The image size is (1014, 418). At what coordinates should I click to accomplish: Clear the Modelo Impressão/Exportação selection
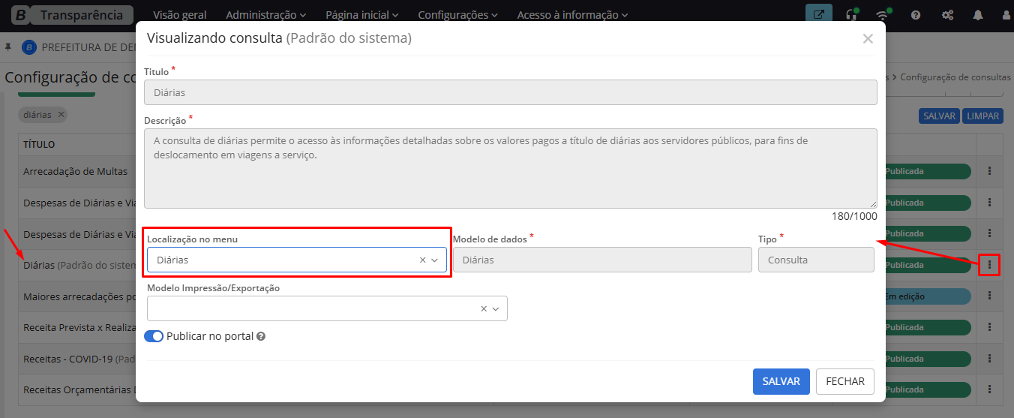pyautogui.click(x=484, y=309)
